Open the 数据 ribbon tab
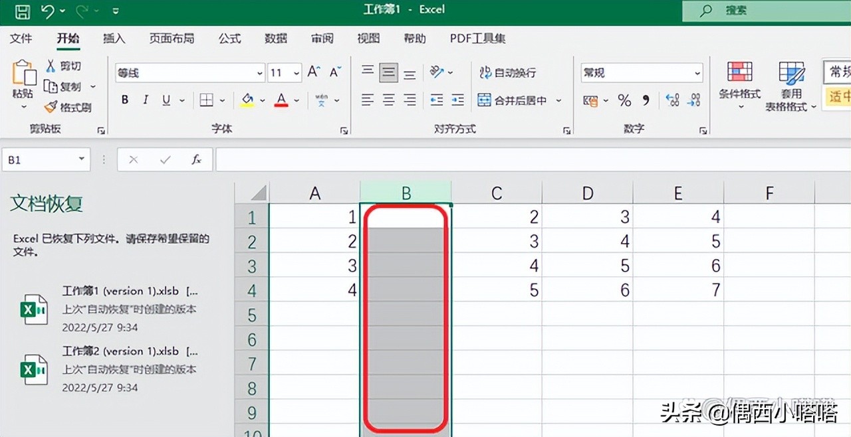This screenshot has height=437, width=851. tap(275, 39)
